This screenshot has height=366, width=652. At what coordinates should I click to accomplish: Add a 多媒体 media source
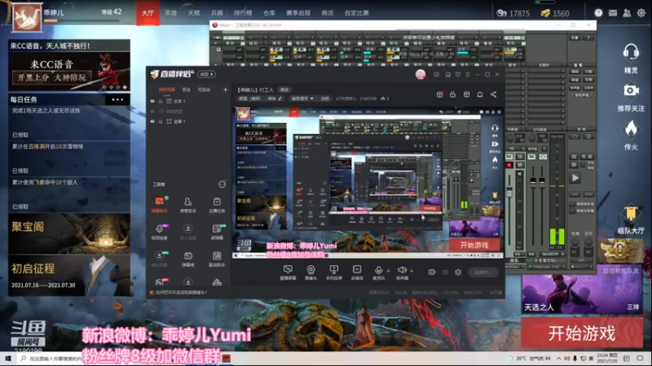point(357,272)
